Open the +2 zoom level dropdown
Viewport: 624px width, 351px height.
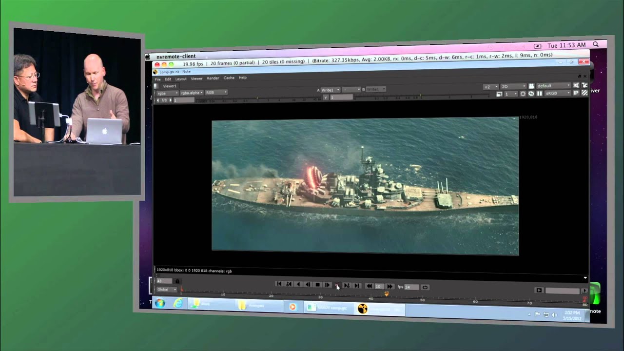coord(490,87)
